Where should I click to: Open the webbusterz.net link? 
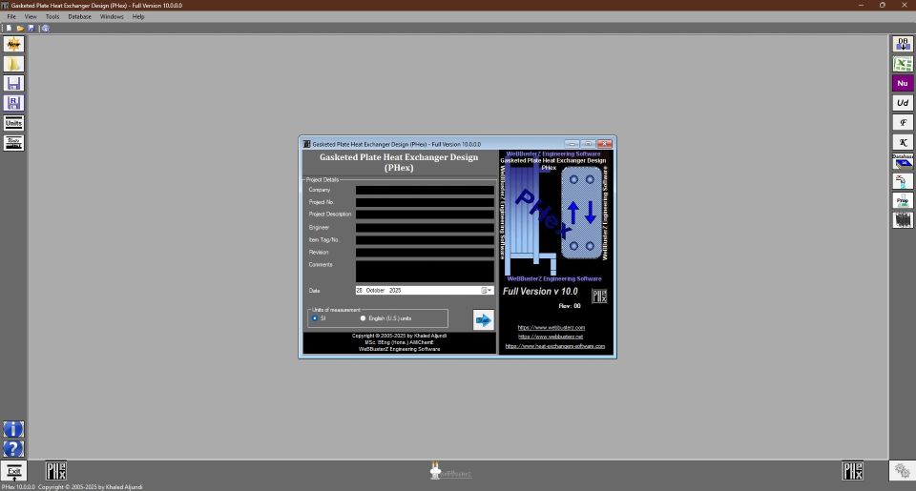pos(551,337)
